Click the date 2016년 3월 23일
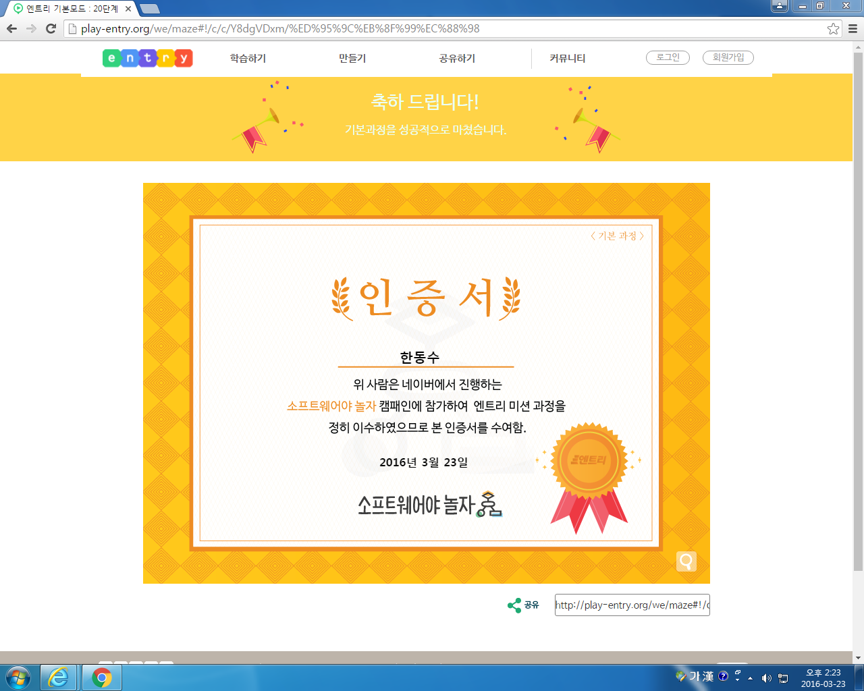The image size is (864, 691). pyautogui.click(x=424, y=462)
